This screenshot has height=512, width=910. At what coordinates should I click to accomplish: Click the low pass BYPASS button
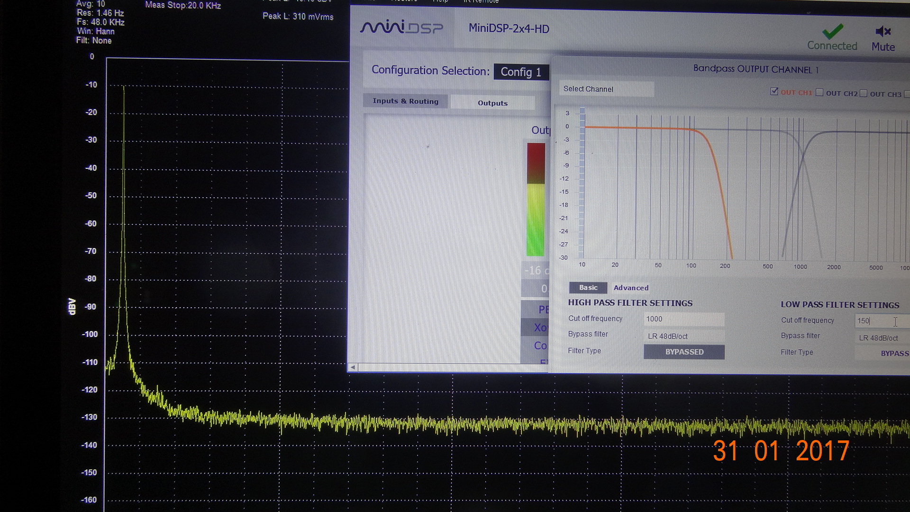pos(883,353)
